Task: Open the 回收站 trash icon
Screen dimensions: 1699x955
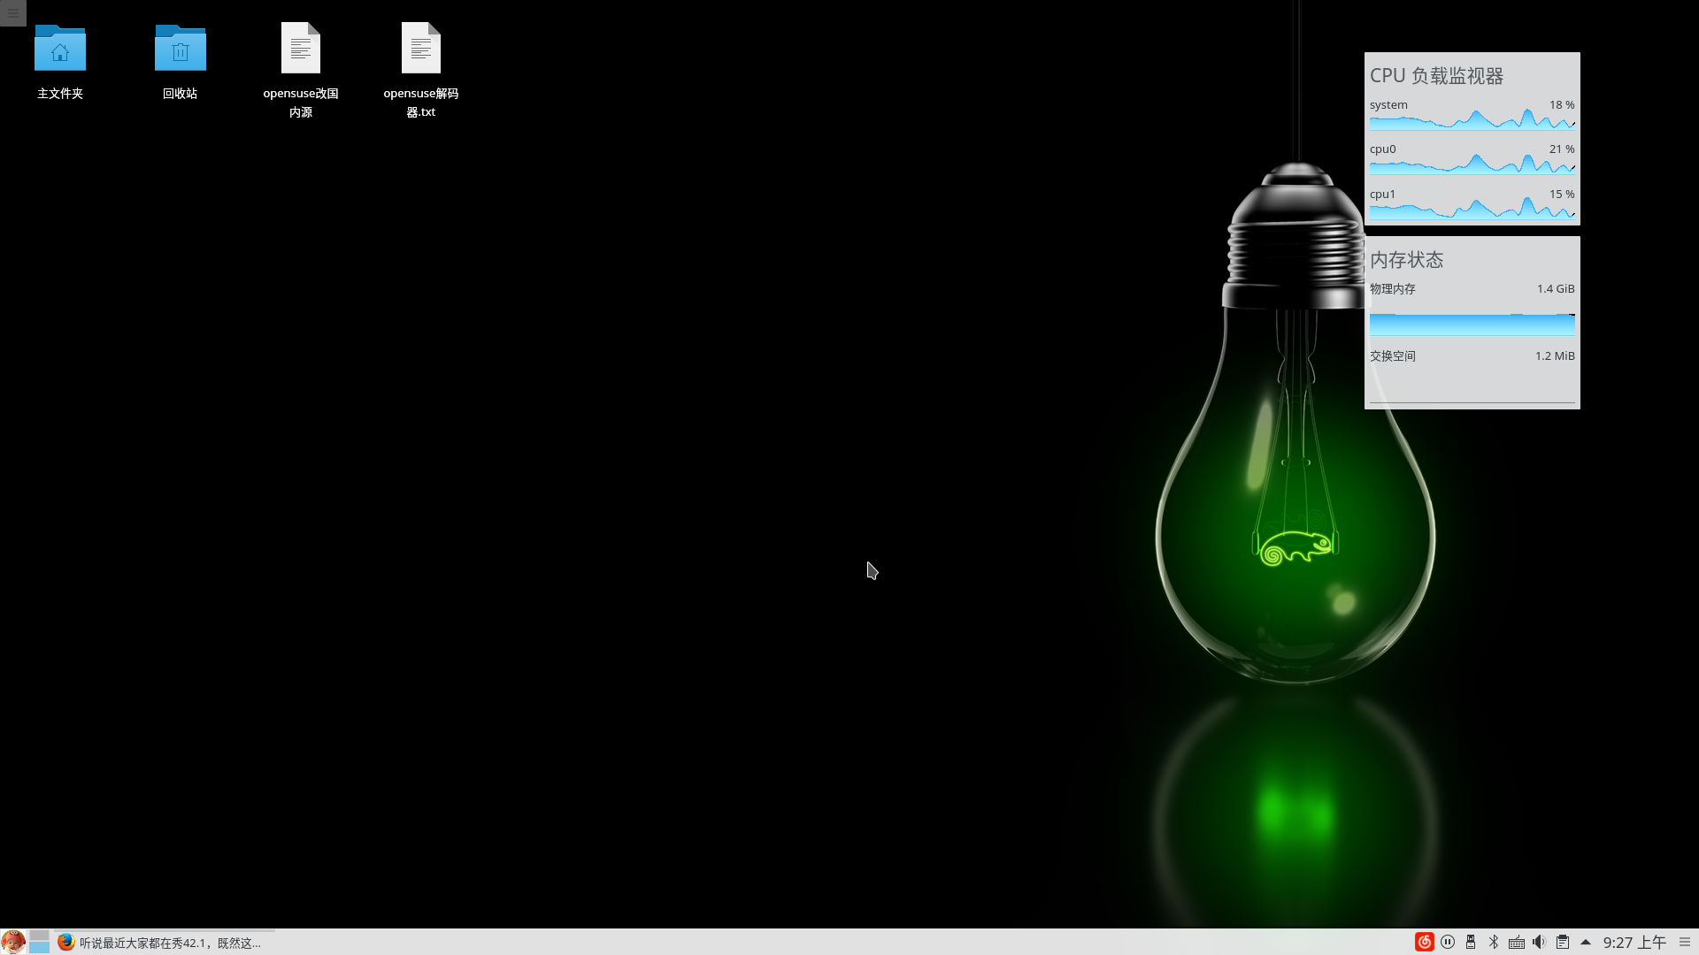Action: tap(181, 49)
